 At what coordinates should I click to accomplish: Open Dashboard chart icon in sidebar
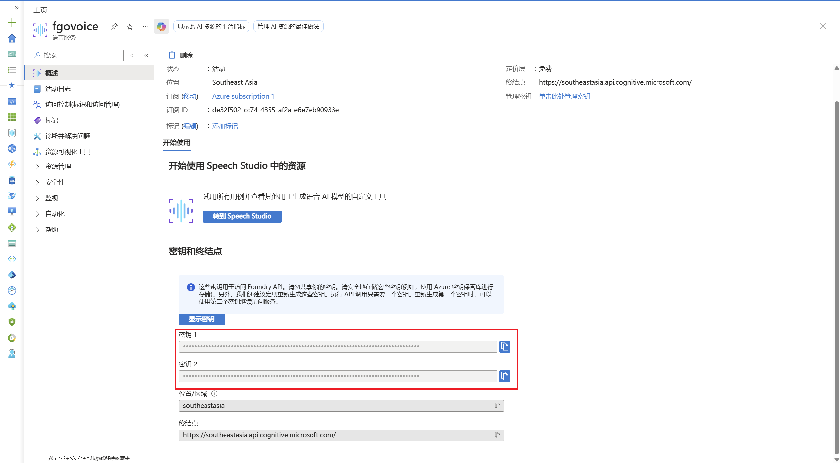click(x=12, y=54)
